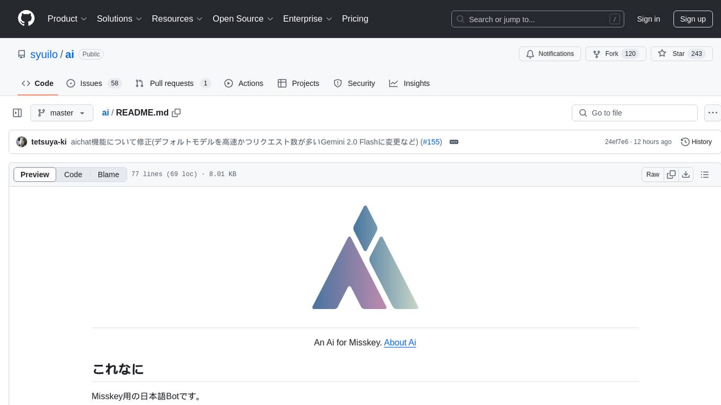The image size is (721, 405).
Task: Select the Code view
Action: [x=73, y=174]
